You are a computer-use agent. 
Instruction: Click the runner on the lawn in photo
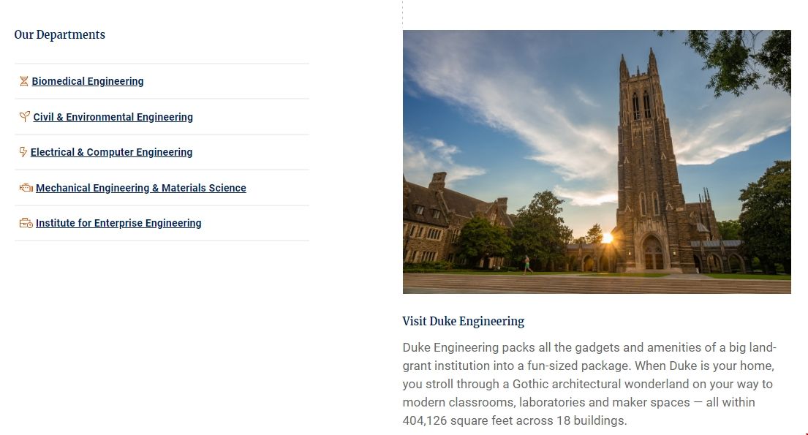[x=528, y=265]
